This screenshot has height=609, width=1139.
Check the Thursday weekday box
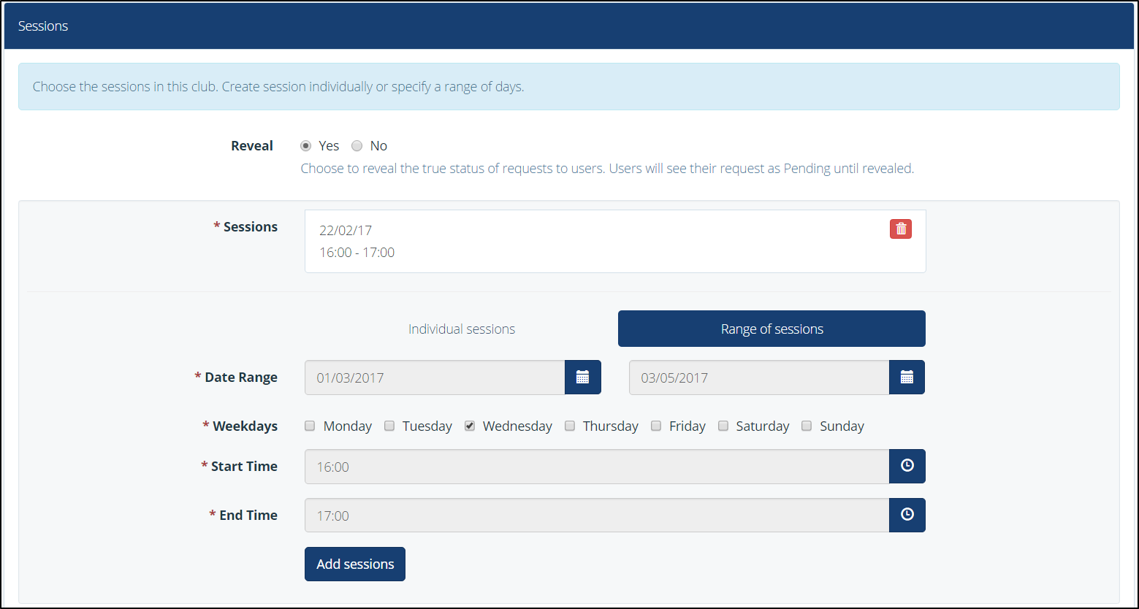point(570,426)
